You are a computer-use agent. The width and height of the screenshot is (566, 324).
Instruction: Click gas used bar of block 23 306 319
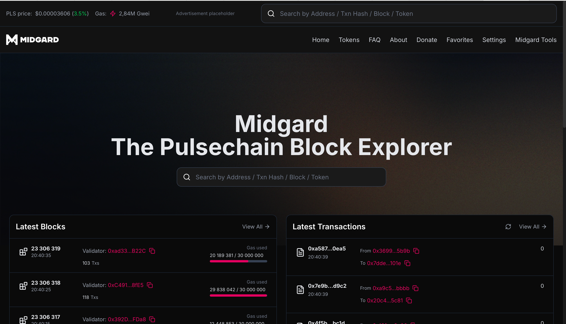(238, 261)
